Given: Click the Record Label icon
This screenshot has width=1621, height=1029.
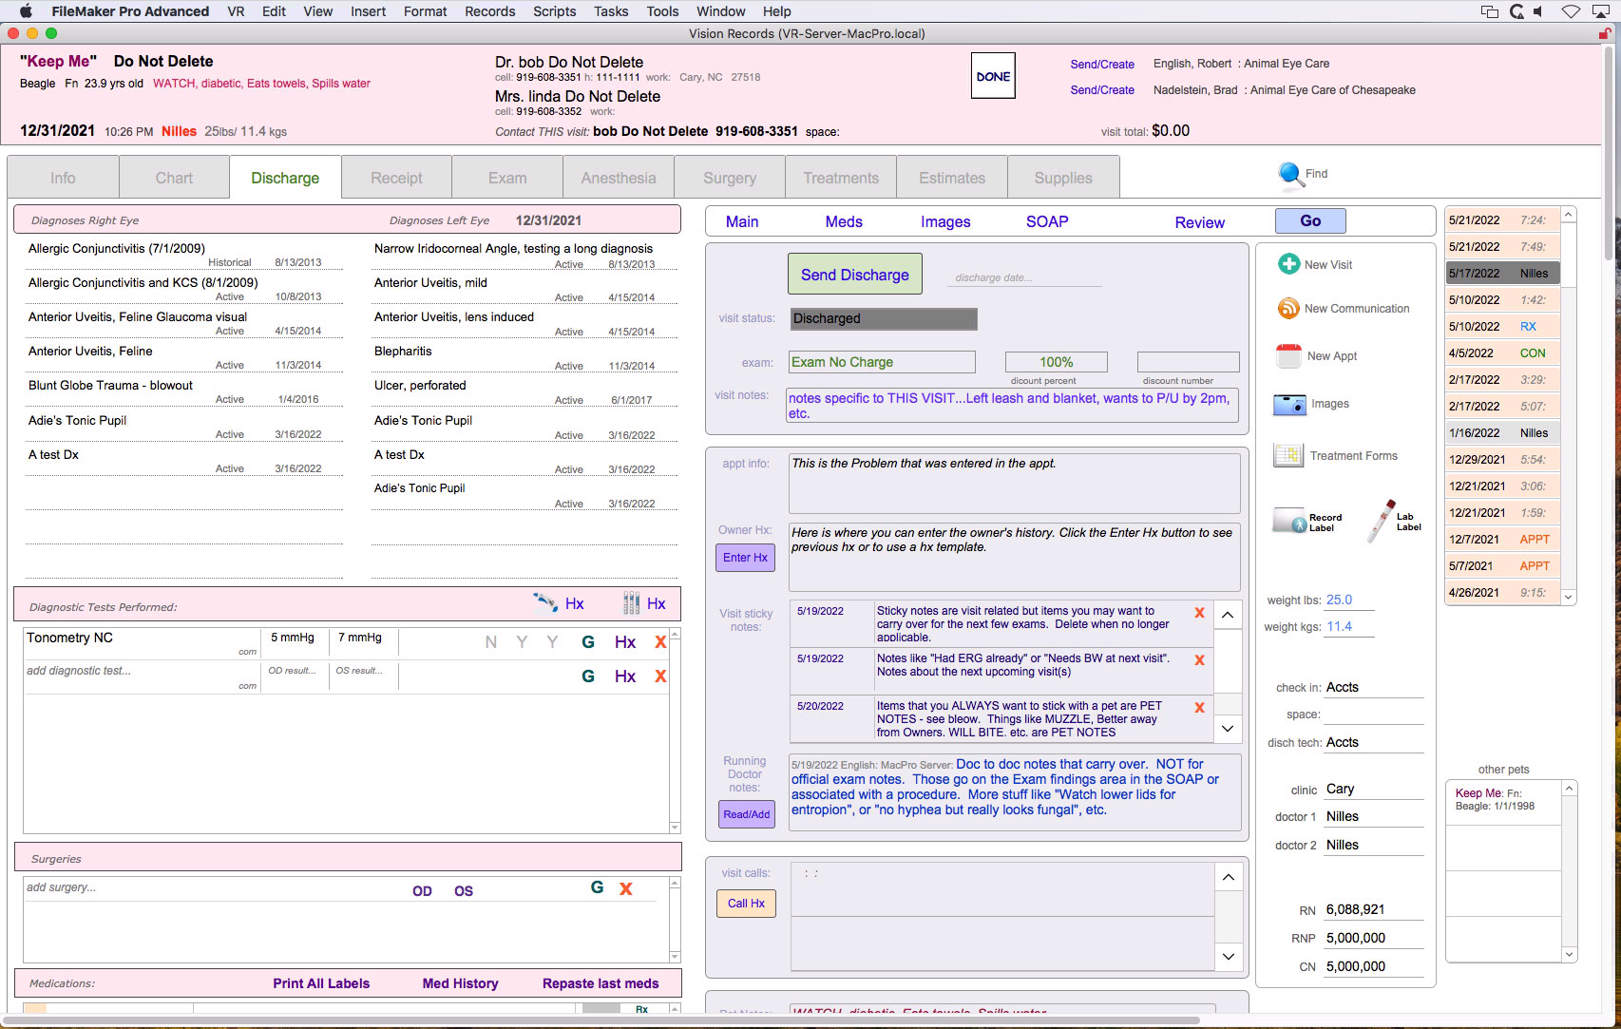Looking at the screenshot, I should click(x=1289, y=521).
